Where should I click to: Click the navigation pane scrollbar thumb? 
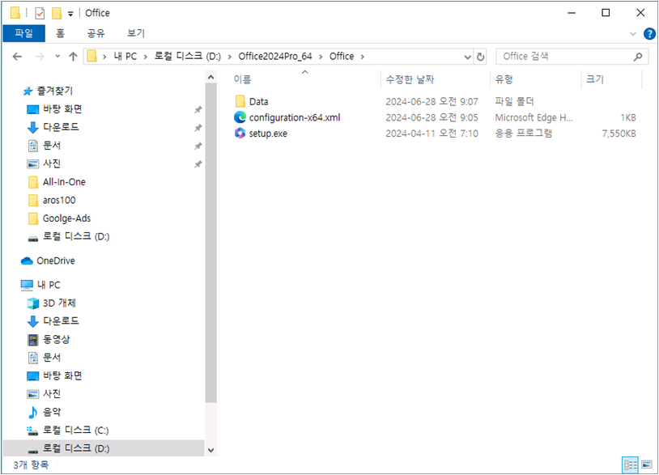point(211,243)
